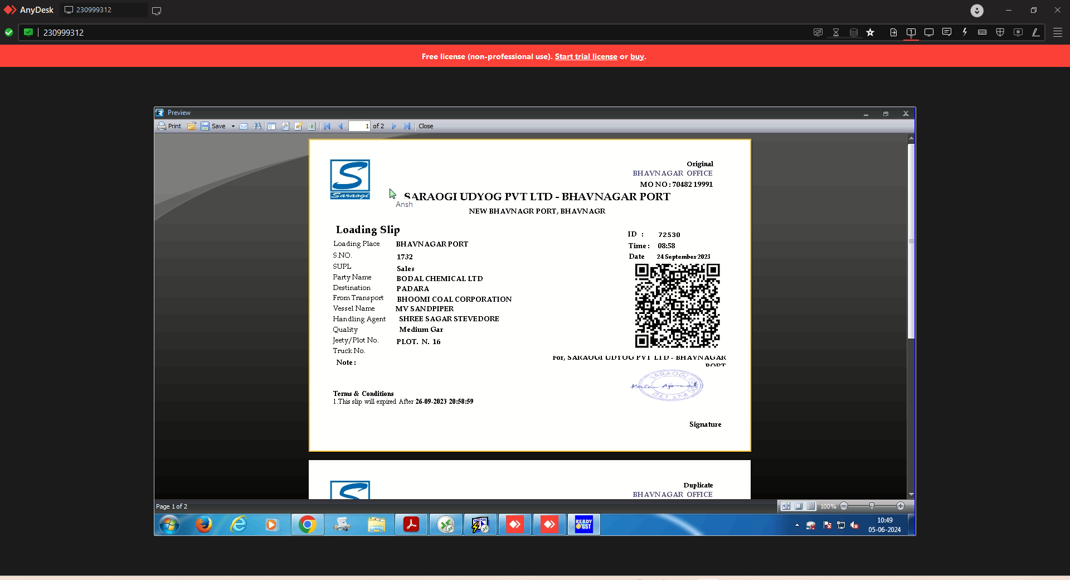Expand hidden system tray icons arrow

797,525
